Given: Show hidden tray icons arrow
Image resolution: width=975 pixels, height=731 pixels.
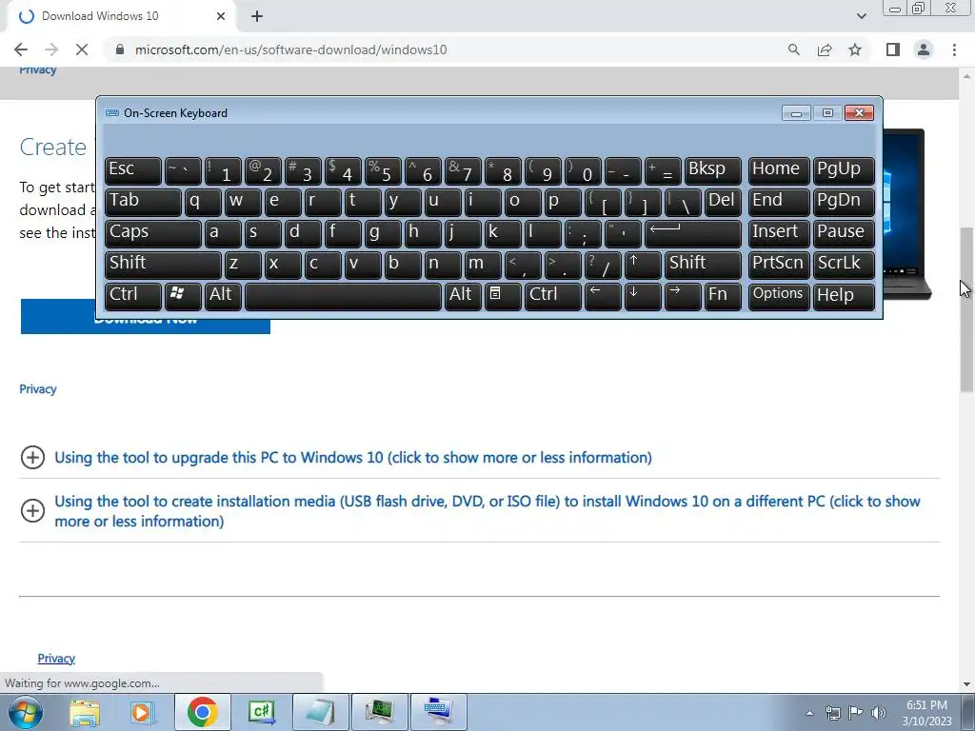Looking at the screenshot, I should pos(809,713).
